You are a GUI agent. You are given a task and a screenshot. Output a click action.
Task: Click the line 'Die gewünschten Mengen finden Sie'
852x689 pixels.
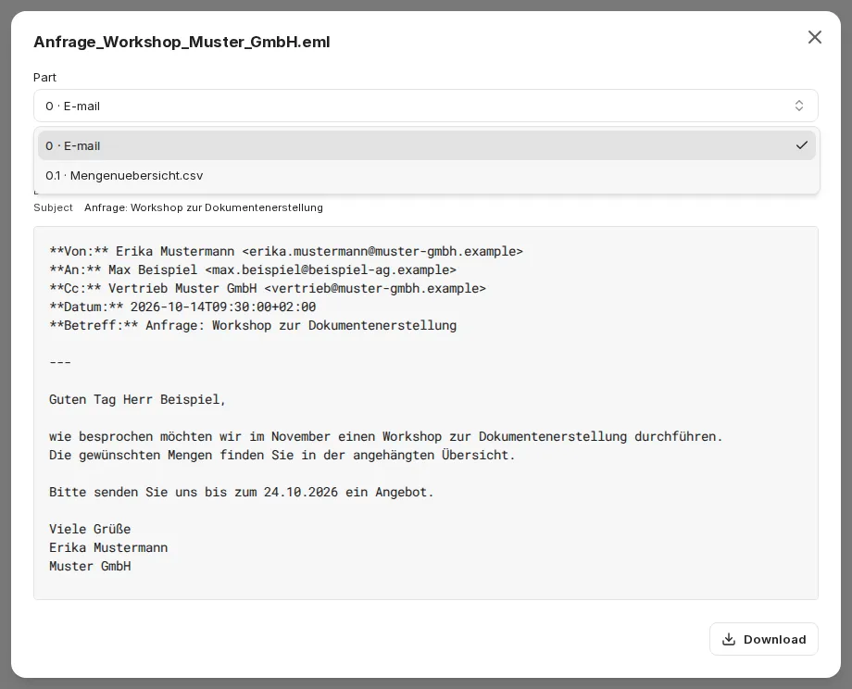tap(282, 455)
